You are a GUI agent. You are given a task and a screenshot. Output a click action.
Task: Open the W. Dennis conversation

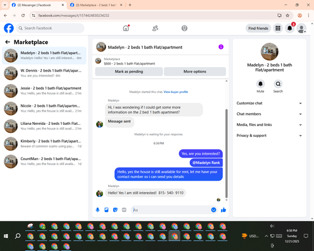[x=44, y=73]
